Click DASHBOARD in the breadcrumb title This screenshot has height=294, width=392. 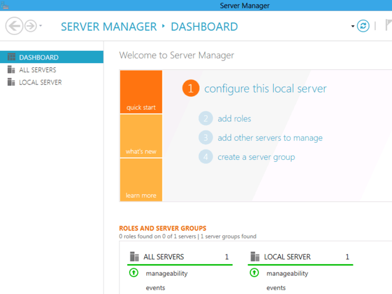click(204, 26)
